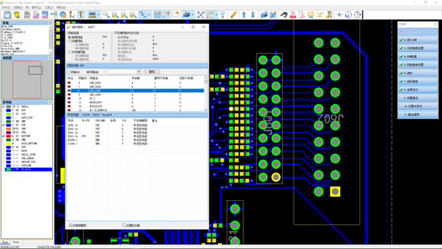Screen dimensions: 442x249
Task: Click workflow step 4 BOM button
Action: point(418,56)
